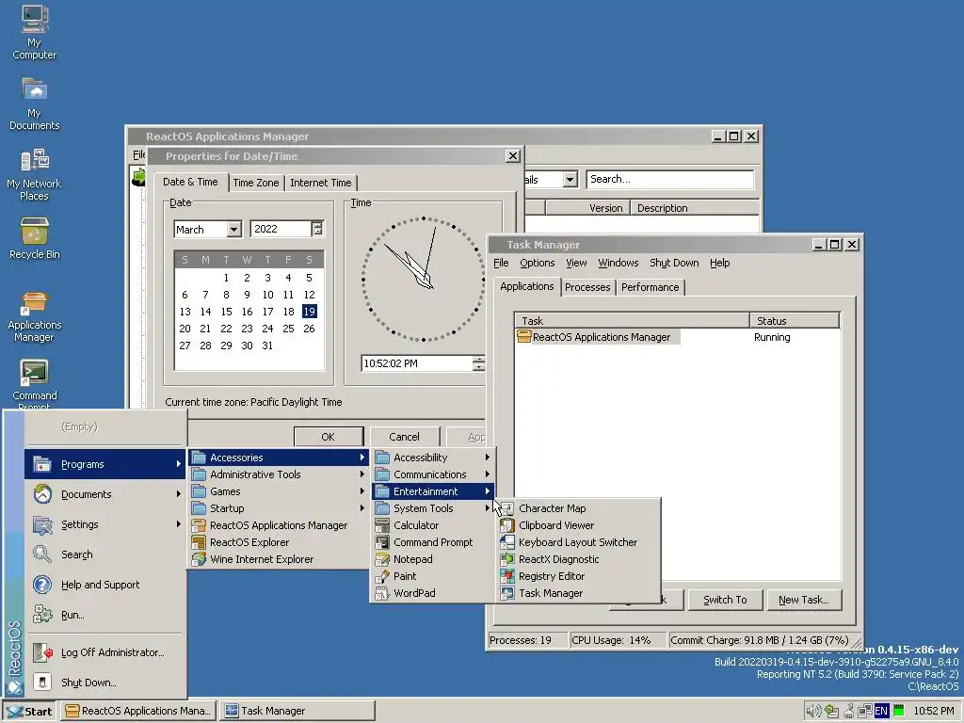964x723 pixels.
Task: Expand the Programs submenu
Action: pos(104,464)
